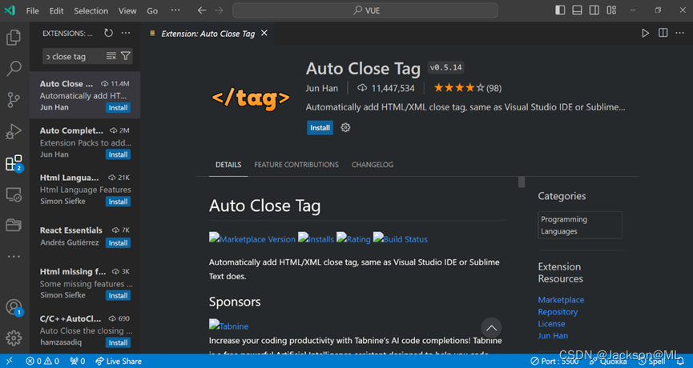This screenshot has height=368, width=693.
Task: Close the Extension: Auto Close Tag tab
Action: click(264, 33)
